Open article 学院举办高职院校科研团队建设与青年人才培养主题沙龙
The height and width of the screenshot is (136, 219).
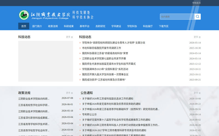pyautogui.click(x=114, y=43)
